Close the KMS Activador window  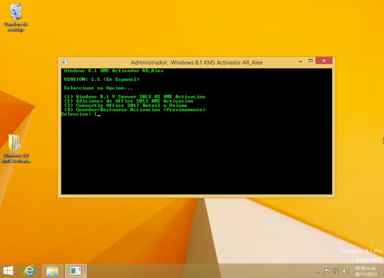(324, 61)
